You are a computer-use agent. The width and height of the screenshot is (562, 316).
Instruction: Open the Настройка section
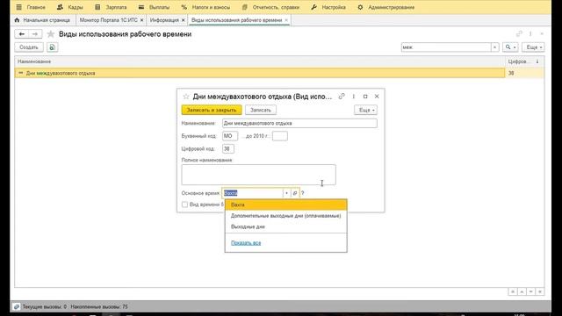tap(328, 7)
